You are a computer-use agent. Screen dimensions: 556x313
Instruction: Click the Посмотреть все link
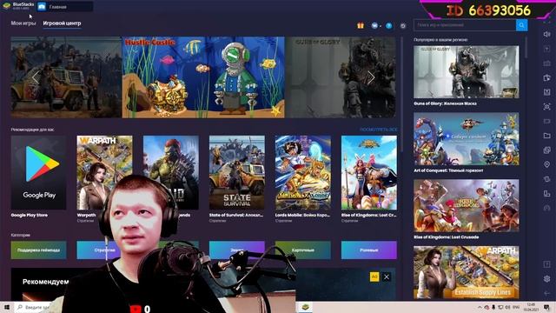(x=379, y=130)
